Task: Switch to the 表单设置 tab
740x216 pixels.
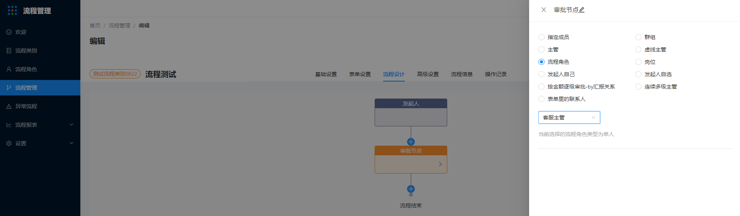Action: 360,74
